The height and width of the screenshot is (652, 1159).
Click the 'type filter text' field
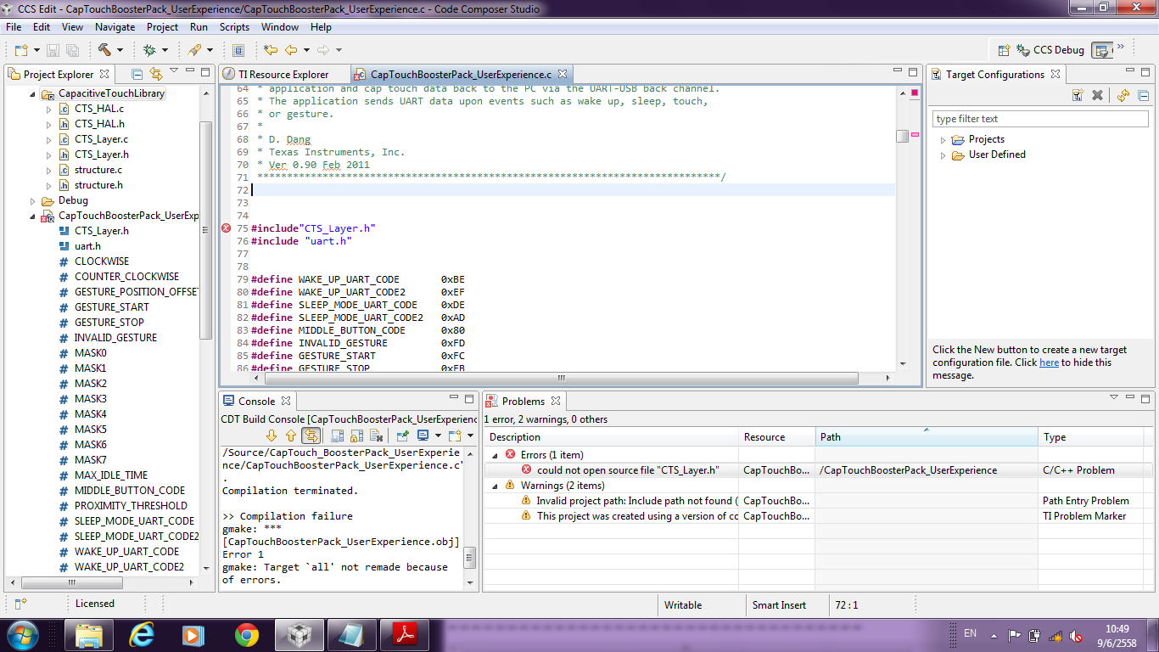tap(1040, 119)
